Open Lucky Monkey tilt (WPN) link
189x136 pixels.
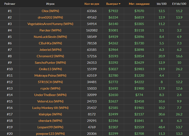point(50,108)
